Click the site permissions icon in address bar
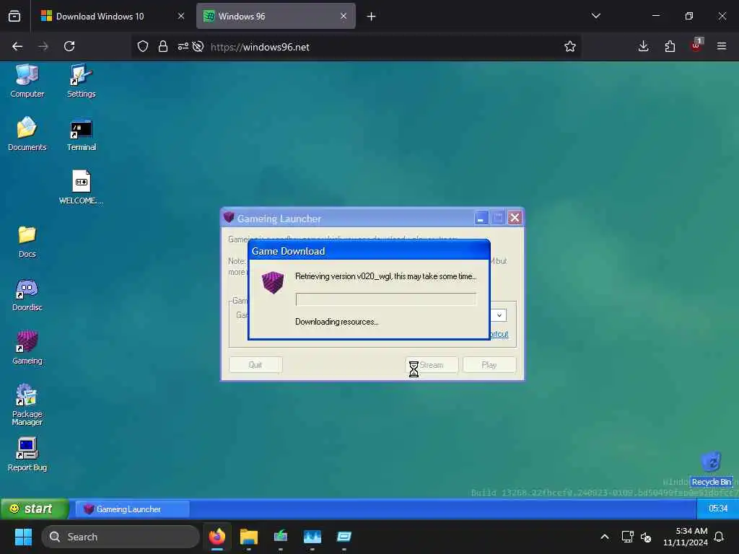The height and width of the screenshot is (554, 739). [183, 46]
